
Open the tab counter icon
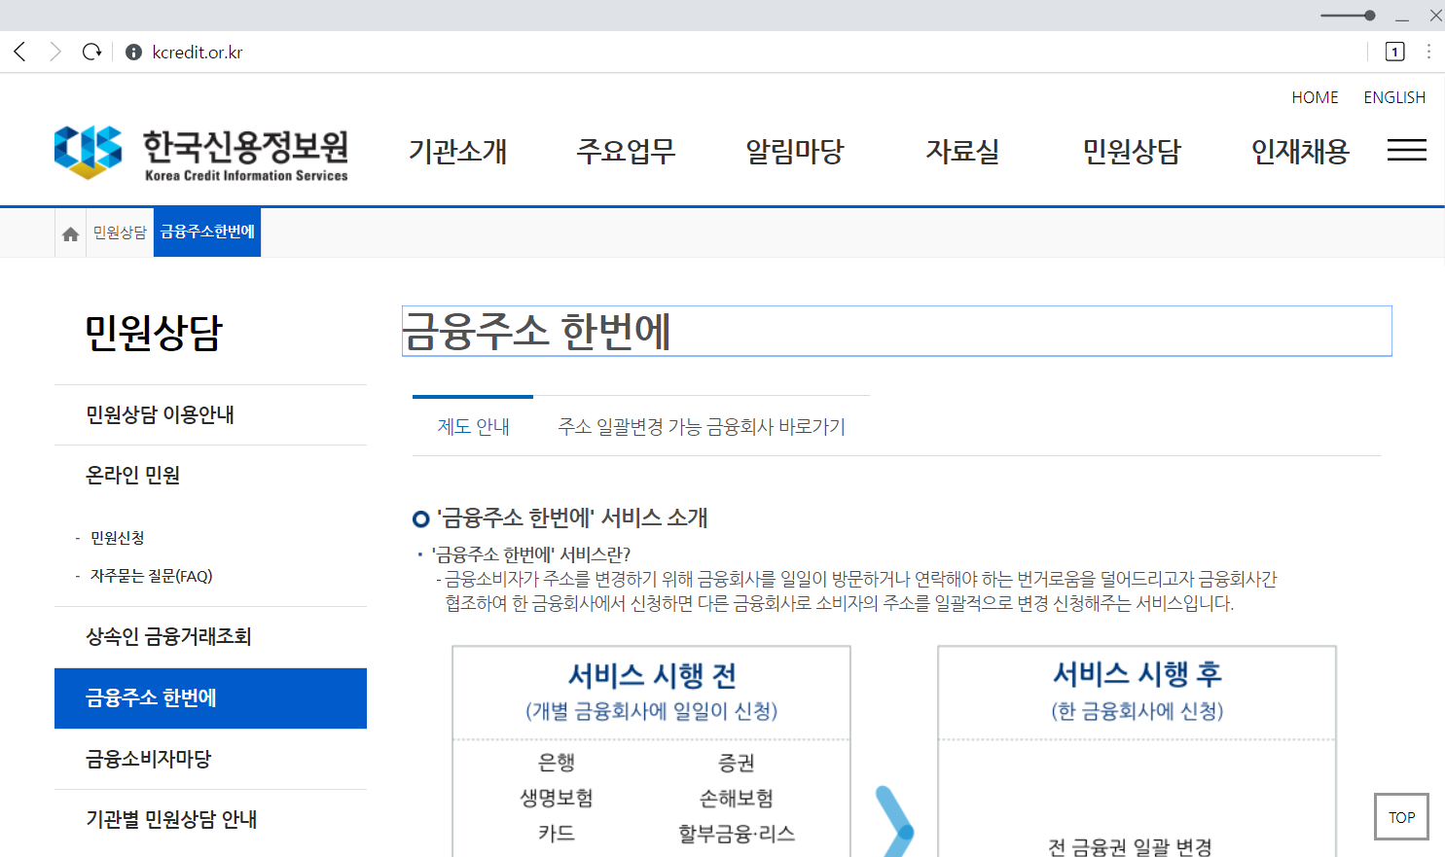[x=1394, y=52]
